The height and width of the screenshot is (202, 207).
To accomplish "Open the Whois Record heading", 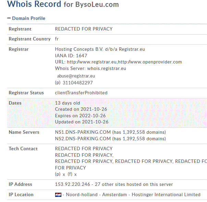I will coord(34,4).
